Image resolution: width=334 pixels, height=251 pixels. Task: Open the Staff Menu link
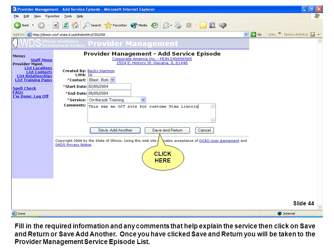41,60
